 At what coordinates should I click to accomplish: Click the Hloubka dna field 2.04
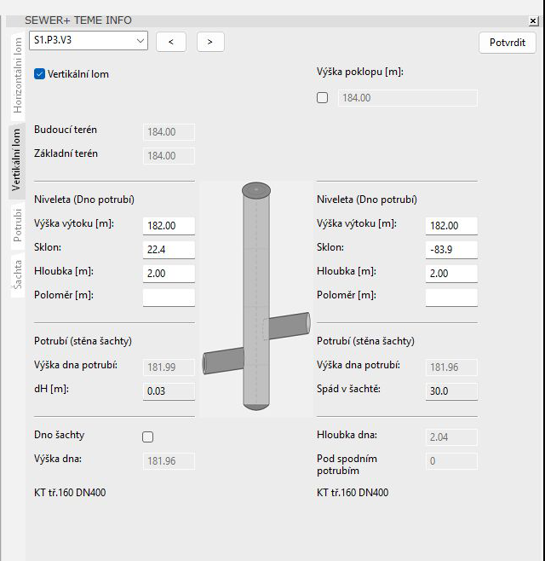pyautogui.click(x=451, y=437)
